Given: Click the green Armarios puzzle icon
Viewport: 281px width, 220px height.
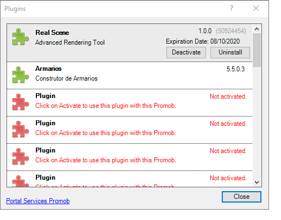Looking at the screenshot, I should tap(20, 75).
